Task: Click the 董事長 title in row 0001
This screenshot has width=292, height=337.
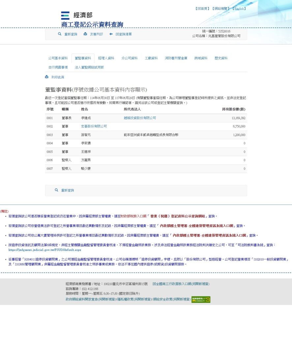Action: tap(67, 118)
